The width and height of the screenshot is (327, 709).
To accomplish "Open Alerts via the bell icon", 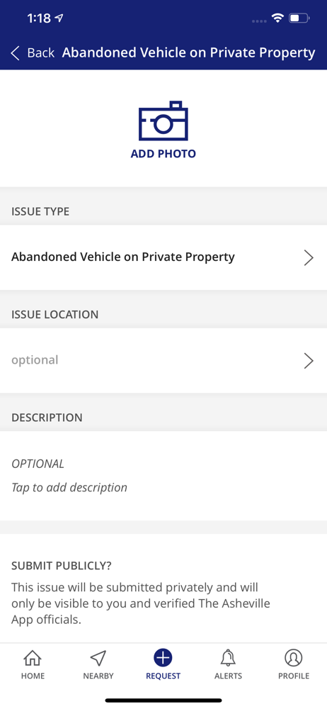I will point(228,658).
